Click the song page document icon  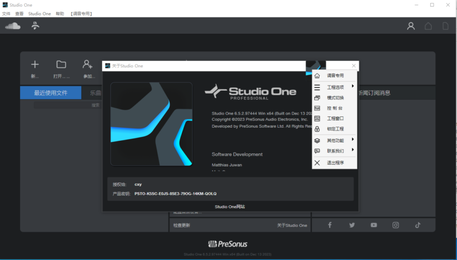(x=446, y=26)
